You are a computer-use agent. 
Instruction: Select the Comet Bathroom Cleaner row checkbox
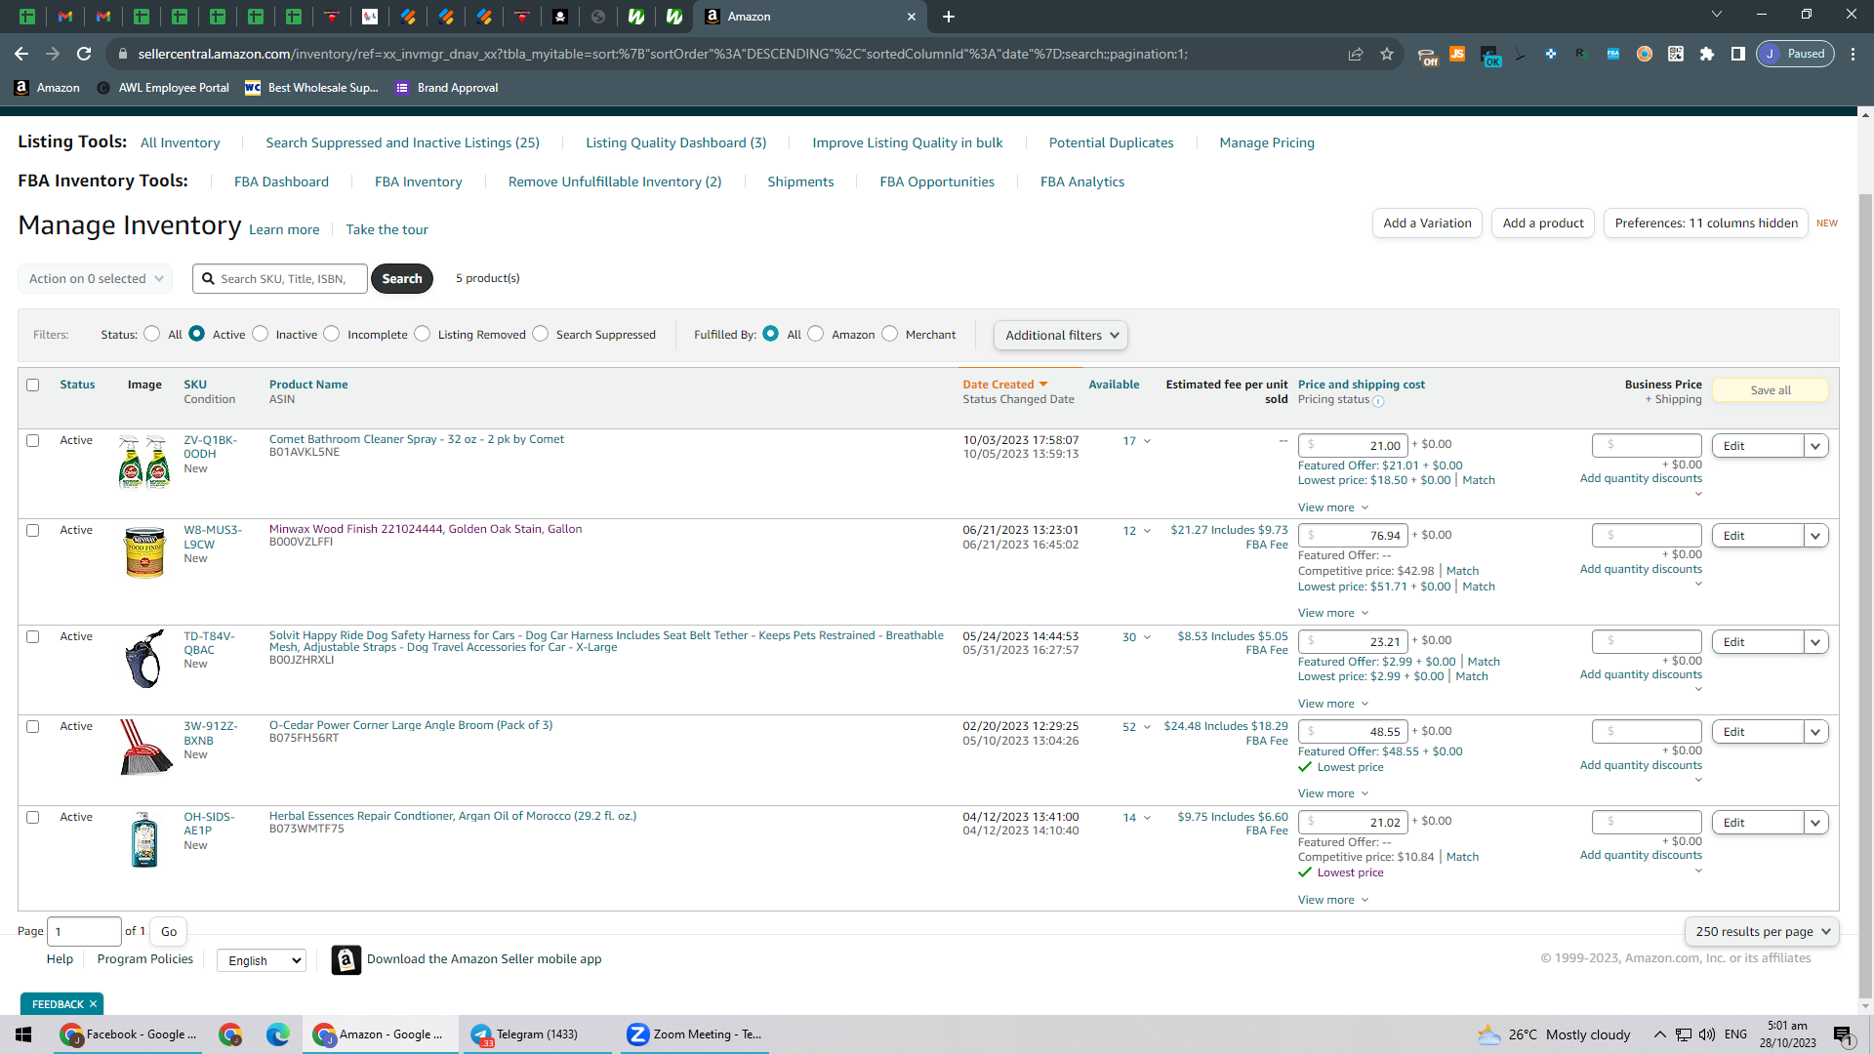coord(33,441)
